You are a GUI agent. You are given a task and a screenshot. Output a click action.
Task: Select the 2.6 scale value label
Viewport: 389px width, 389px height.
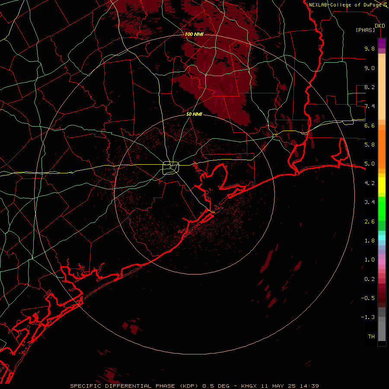click(x=370, y=222)
